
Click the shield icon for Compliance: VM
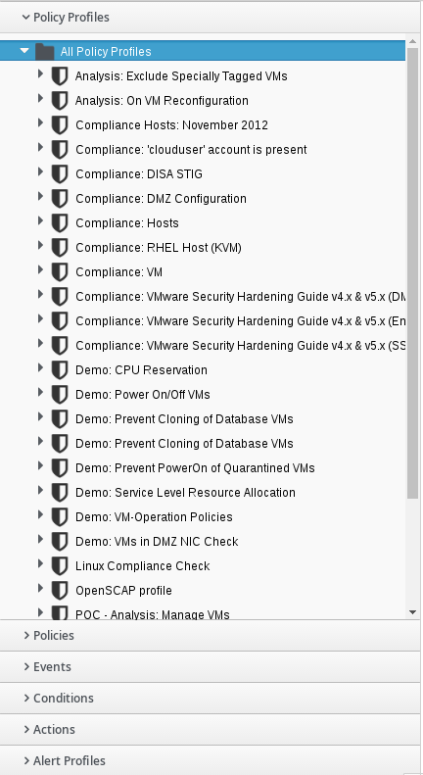click(x=60, y=271)
